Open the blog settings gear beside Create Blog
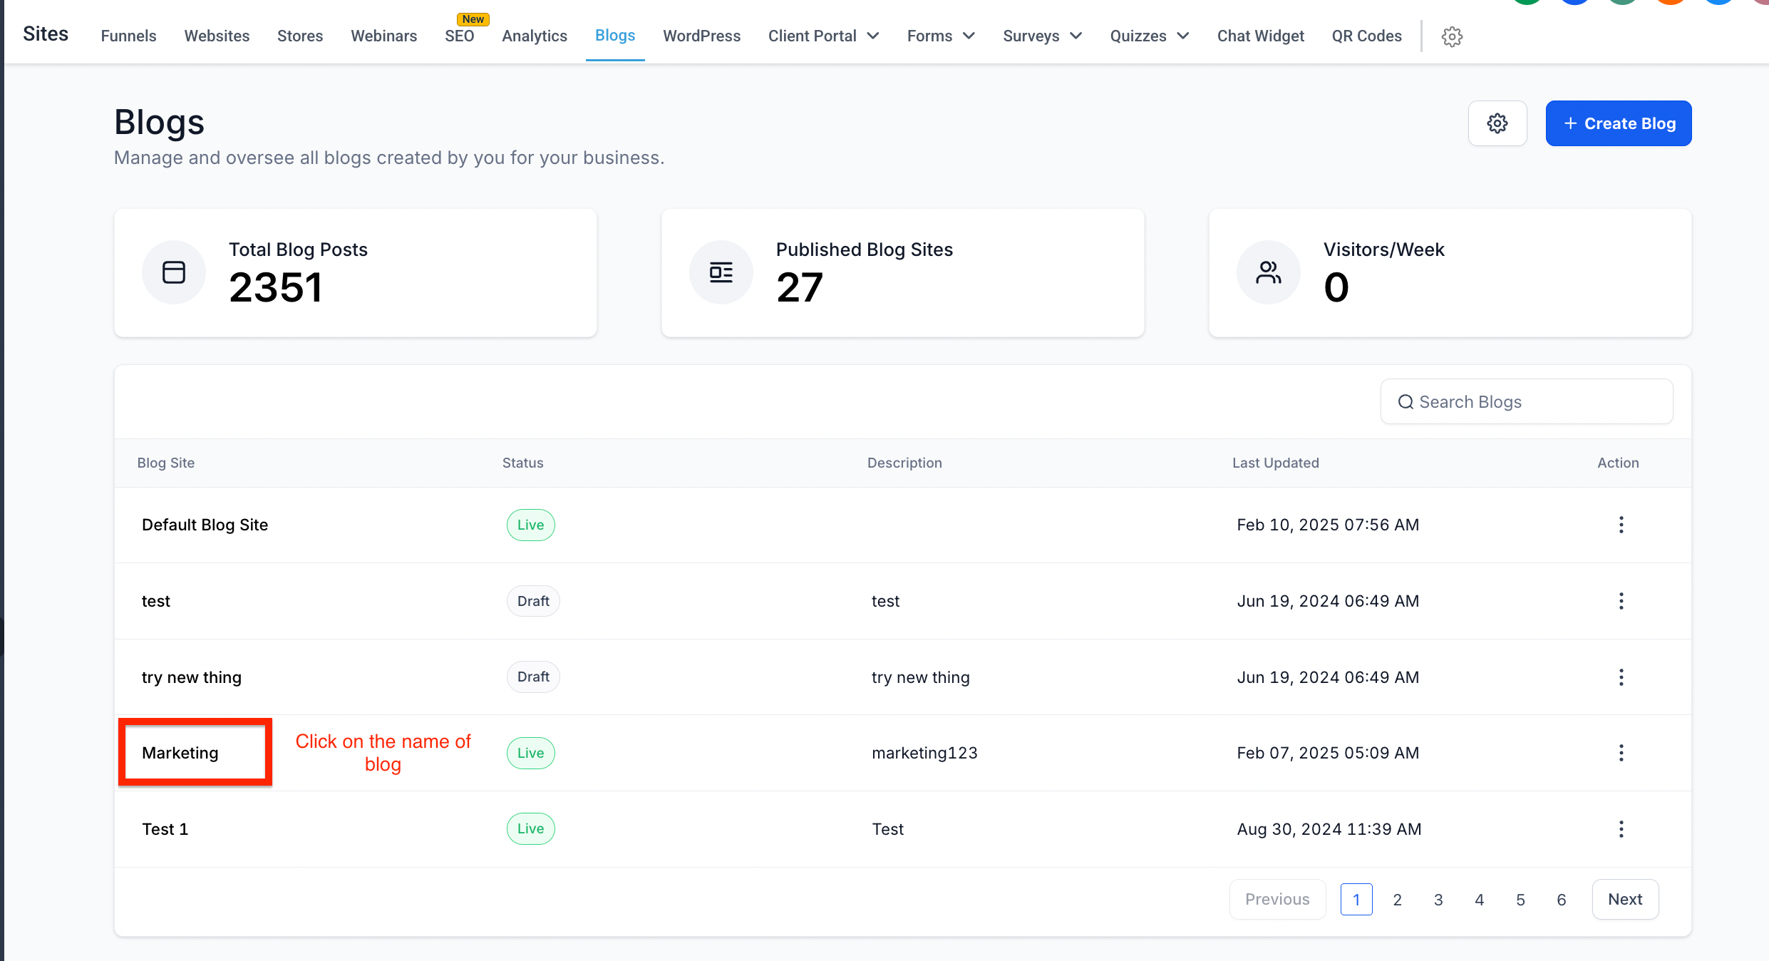Viewport: 1769px width, 961px height. pyautogui.click(x=1497, y=123)
